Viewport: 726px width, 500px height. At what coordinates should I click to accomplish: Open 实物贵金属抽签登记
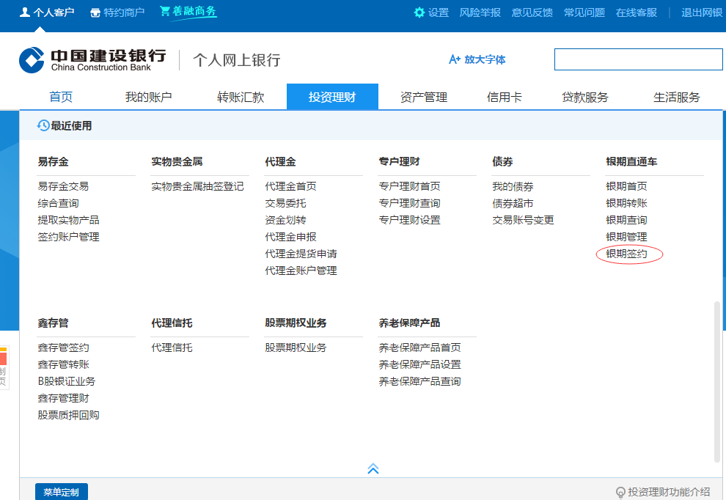(198, 186)
